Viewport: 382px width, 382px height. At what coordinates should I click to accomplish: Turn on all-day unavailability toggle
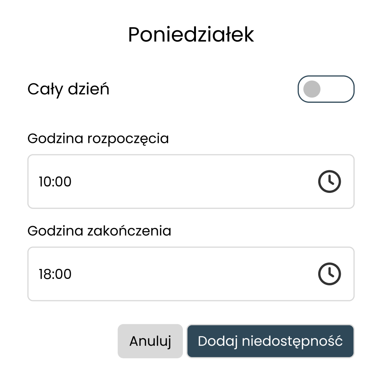[x=326, y=89]
